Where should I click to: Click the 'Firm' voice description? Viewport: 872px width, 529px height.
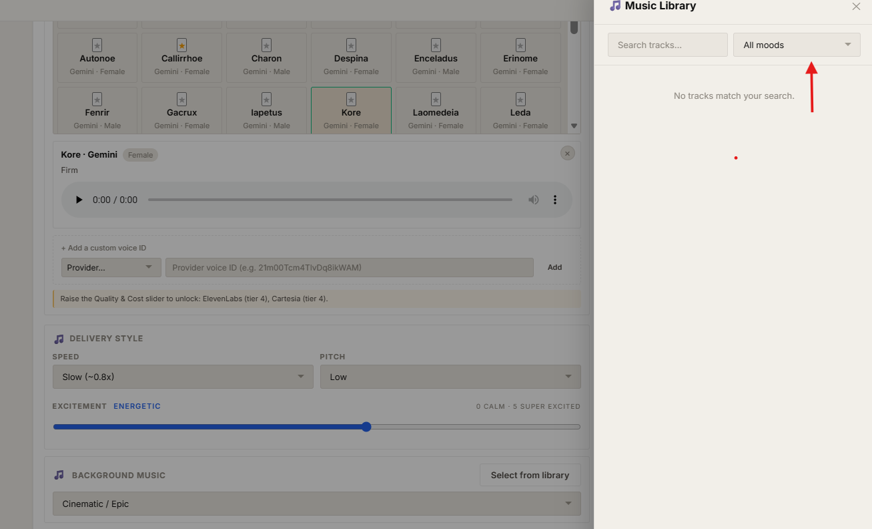[x=69, y=170]
